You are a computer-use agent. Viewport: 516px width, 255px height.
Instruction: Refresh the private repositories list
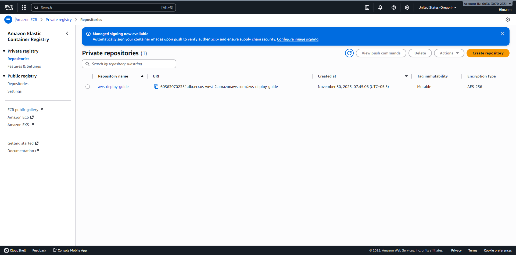point(349,53)
